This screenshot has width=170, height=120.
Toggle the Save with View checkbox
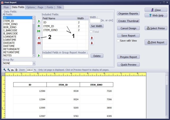tap(118, 41)
